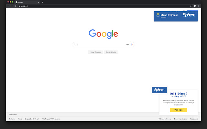Go back using the browser back arrow
The width and height of the screenshot is (207, 129).
8,6
